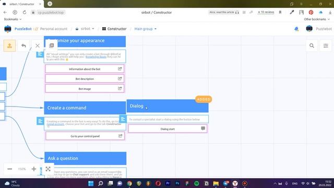Open the Puzzlebot user avatar
This screenshot has height=188, width=334.
tap(309, 29)
